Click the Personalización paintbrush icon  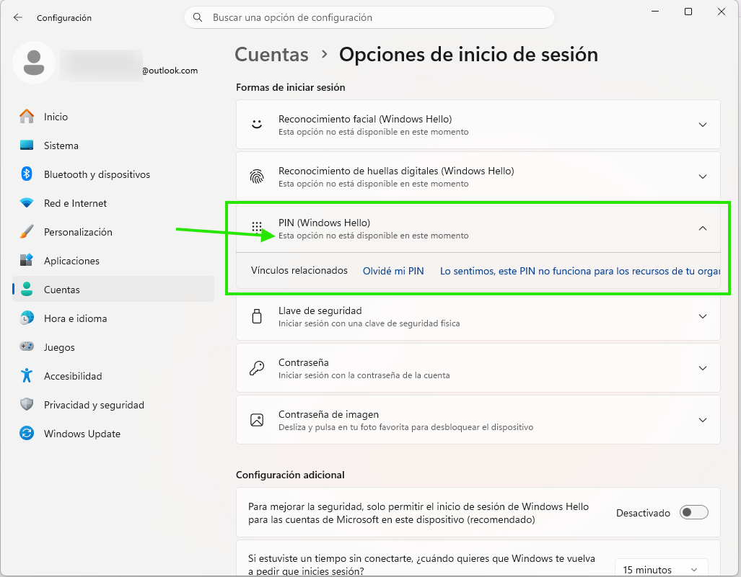(27, 232)
